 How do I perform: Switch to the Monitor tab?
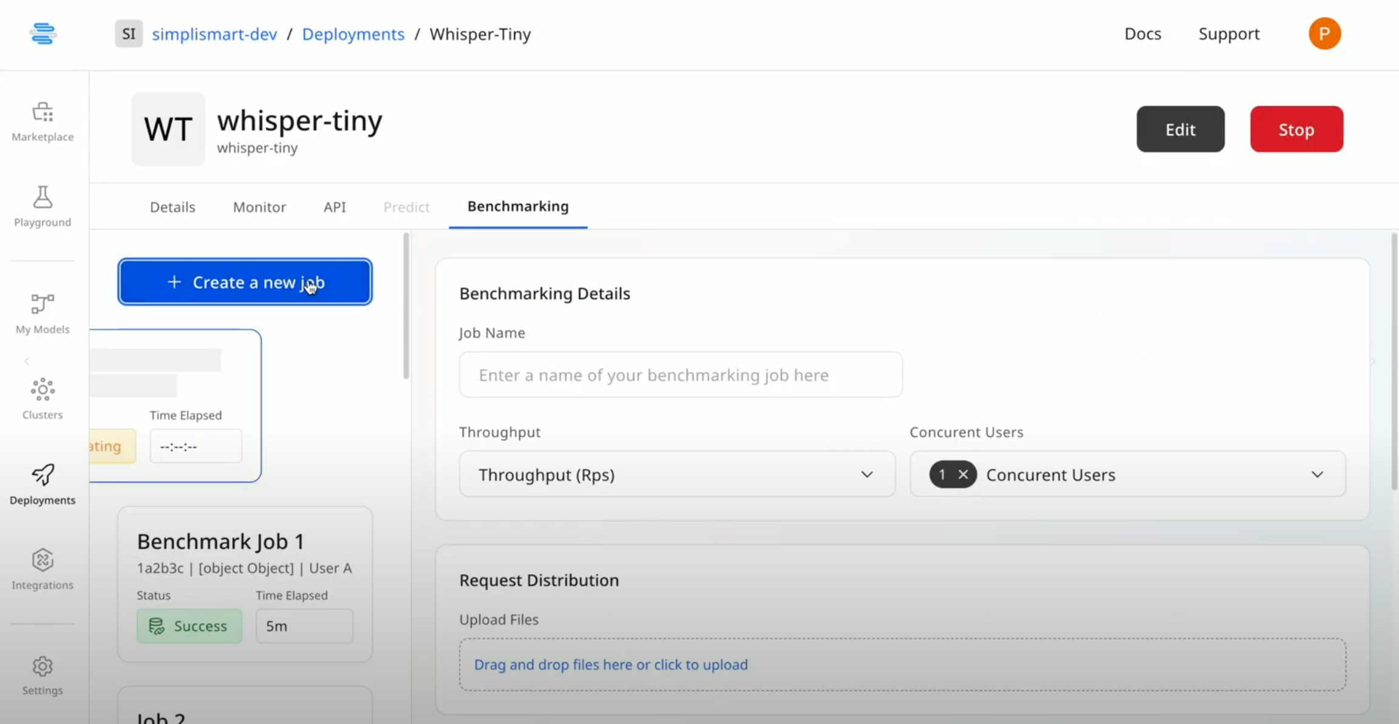pos(259,207)
